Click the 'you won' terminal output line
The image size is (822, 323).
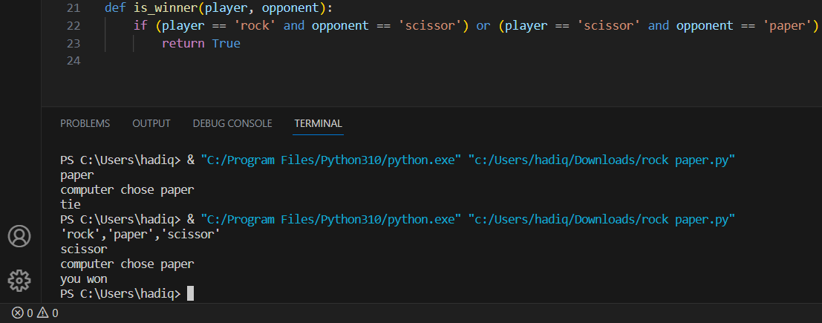pyautogui.click(x=84, y=279)
